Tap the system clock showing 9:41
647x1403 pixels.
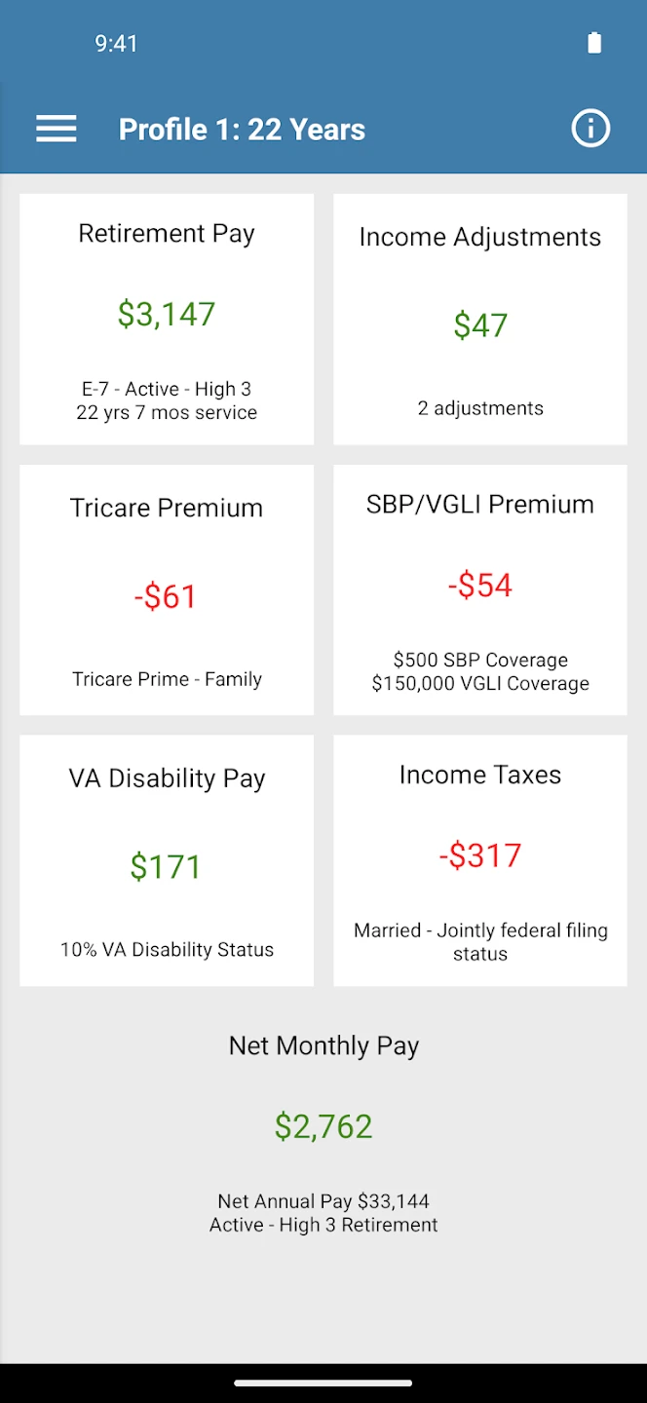[116, 43]
